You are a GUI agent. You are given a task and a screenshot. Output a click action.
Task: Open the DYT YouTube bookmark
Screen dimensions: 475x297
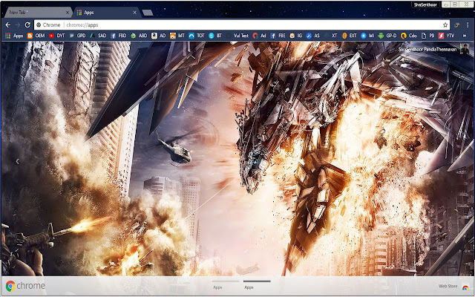(57, 36)
